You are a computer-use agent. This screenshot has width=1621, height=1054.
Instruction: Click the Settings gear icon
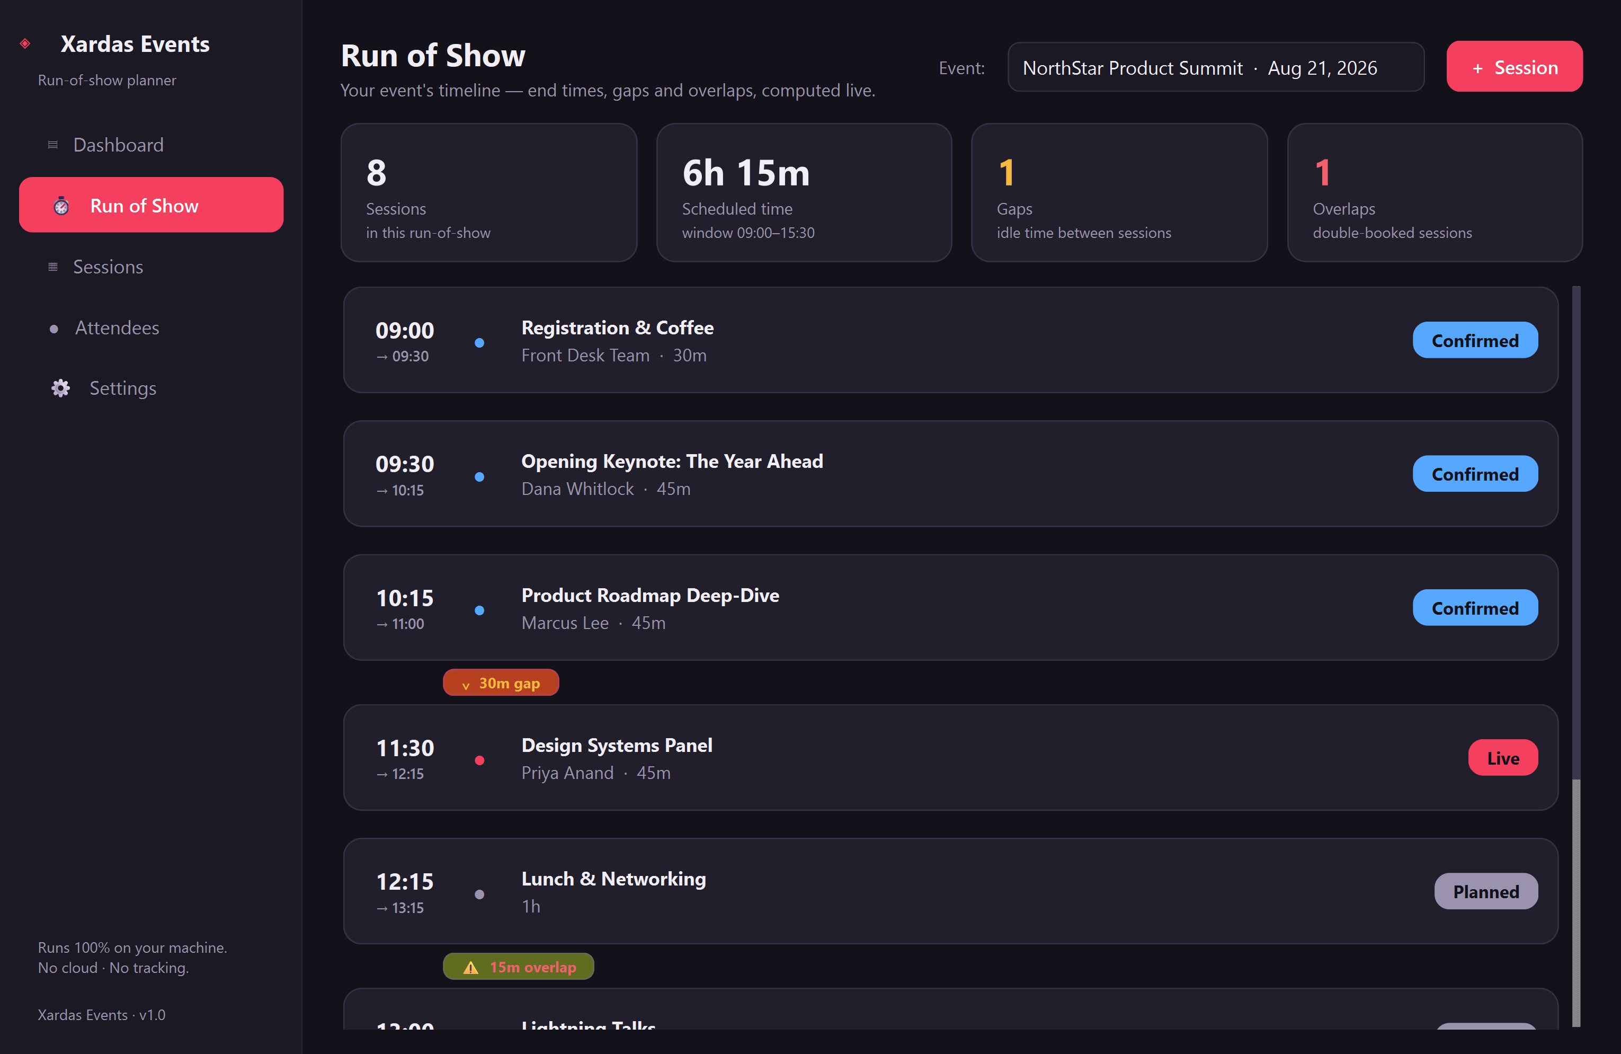60,388
